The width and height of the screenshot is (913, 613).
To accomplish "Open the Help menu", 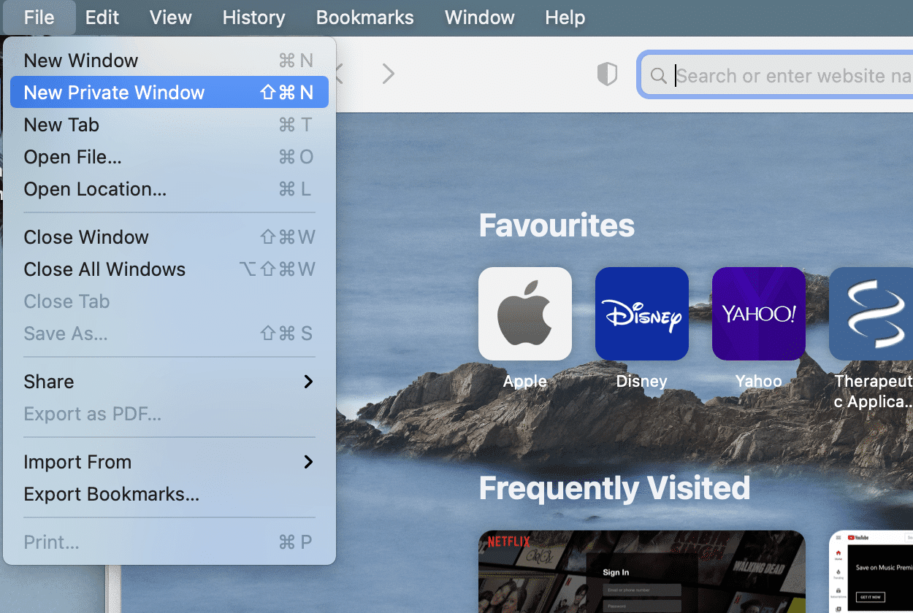I will coord(565,18).
